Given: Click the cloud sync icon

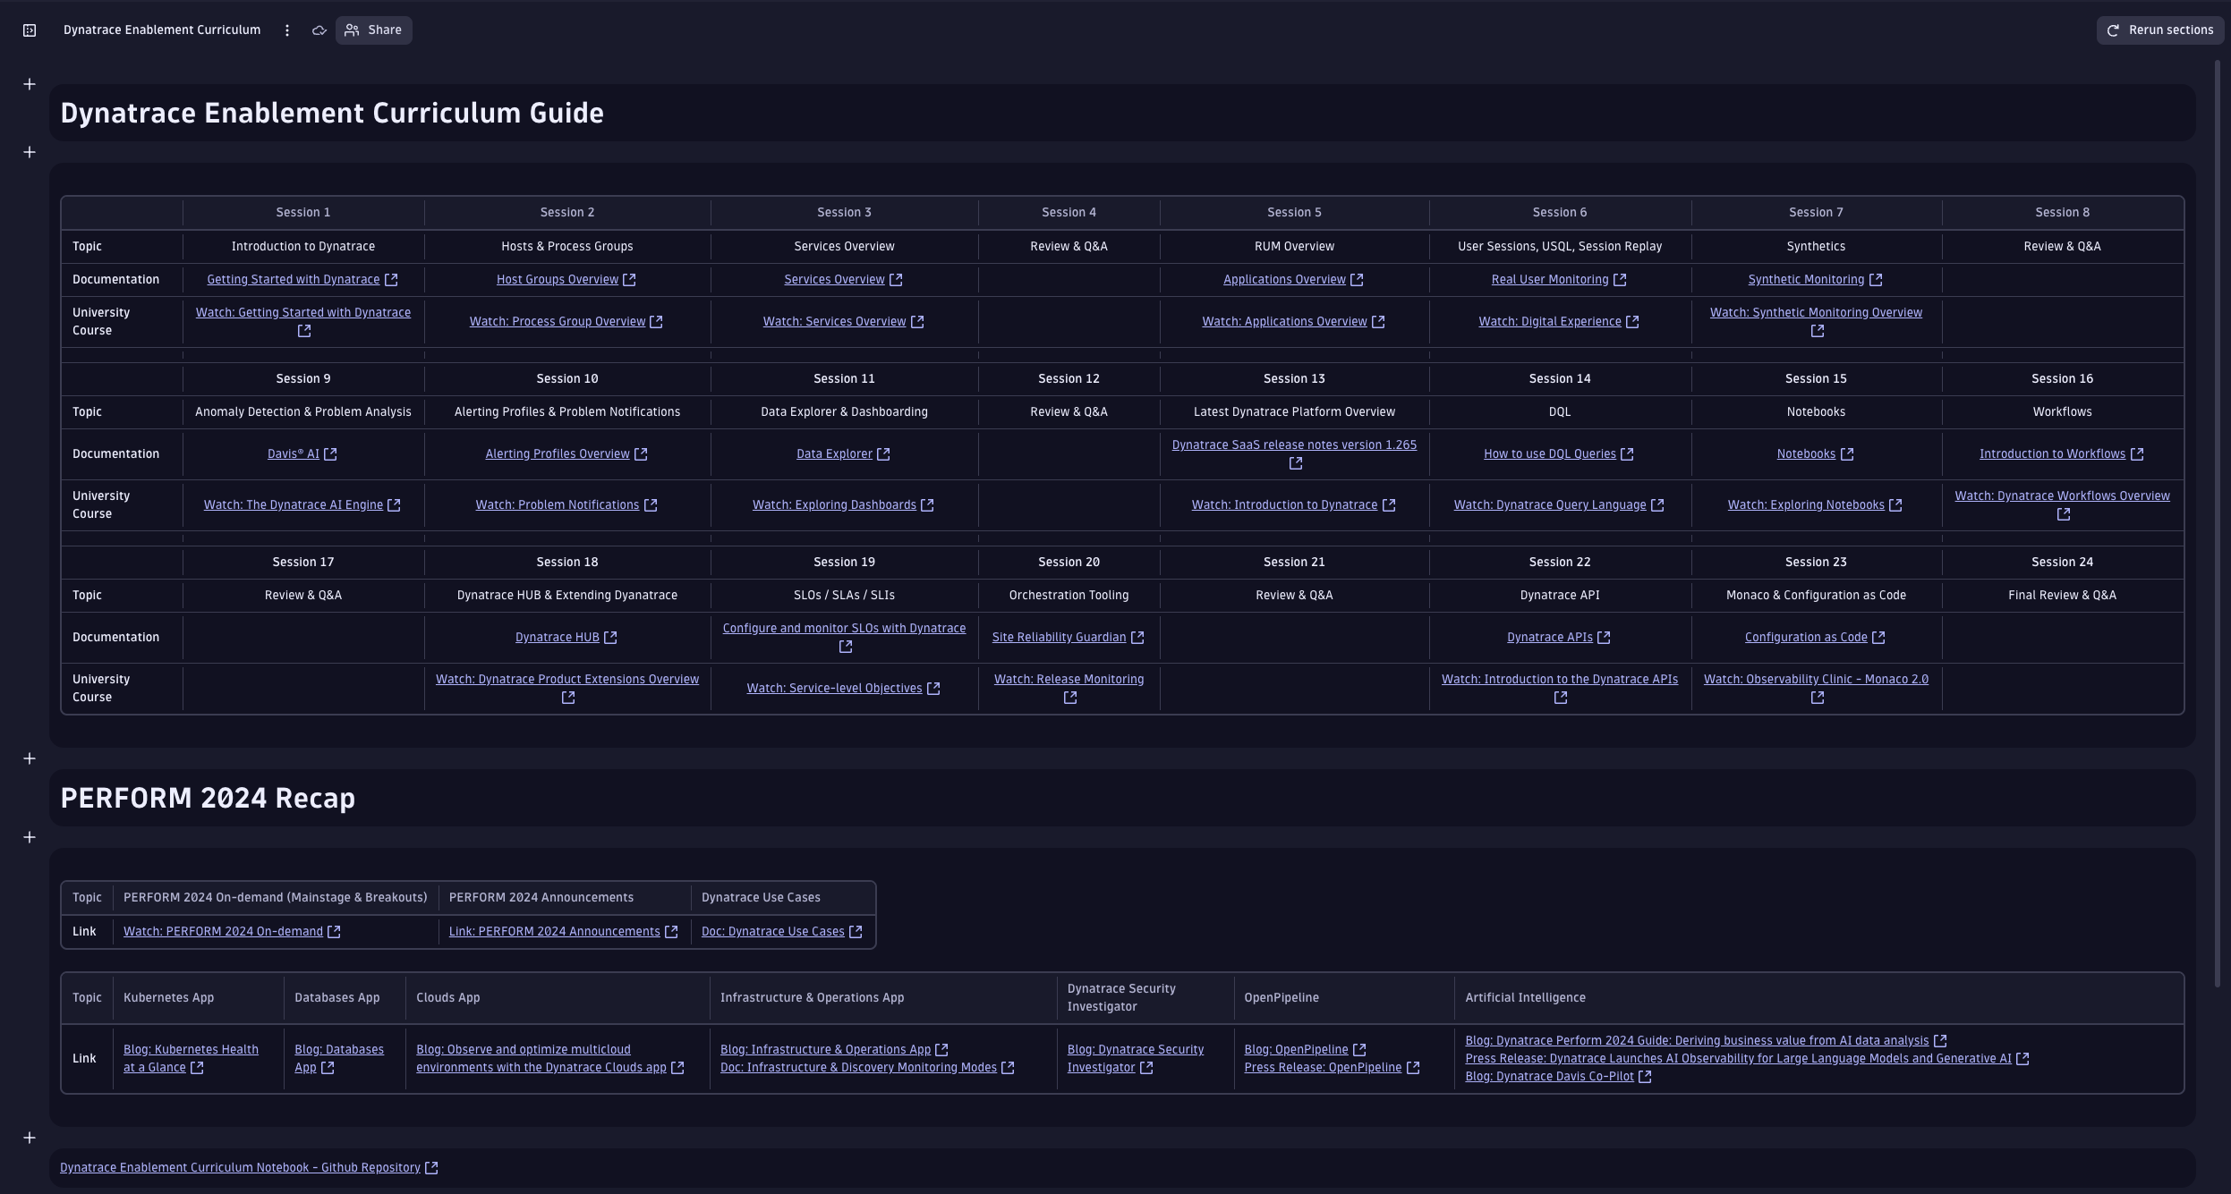Looking at the screenshot, I should click(319, 30).
